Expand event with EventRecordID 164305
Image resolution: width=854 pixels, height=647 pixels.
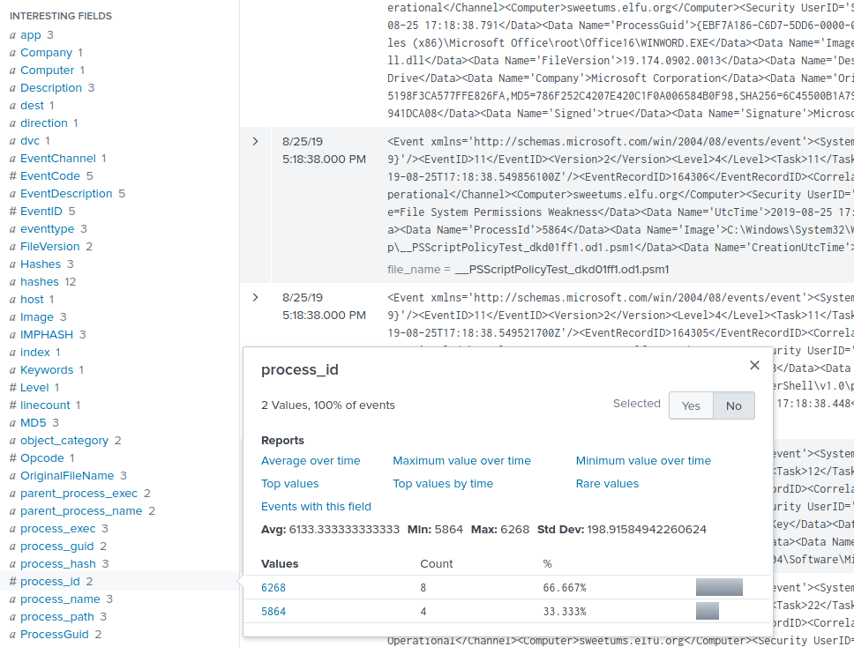tap(256, 298)
